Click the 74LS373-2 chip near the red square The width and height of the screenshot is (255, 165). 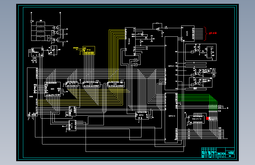tap(196, 120)
